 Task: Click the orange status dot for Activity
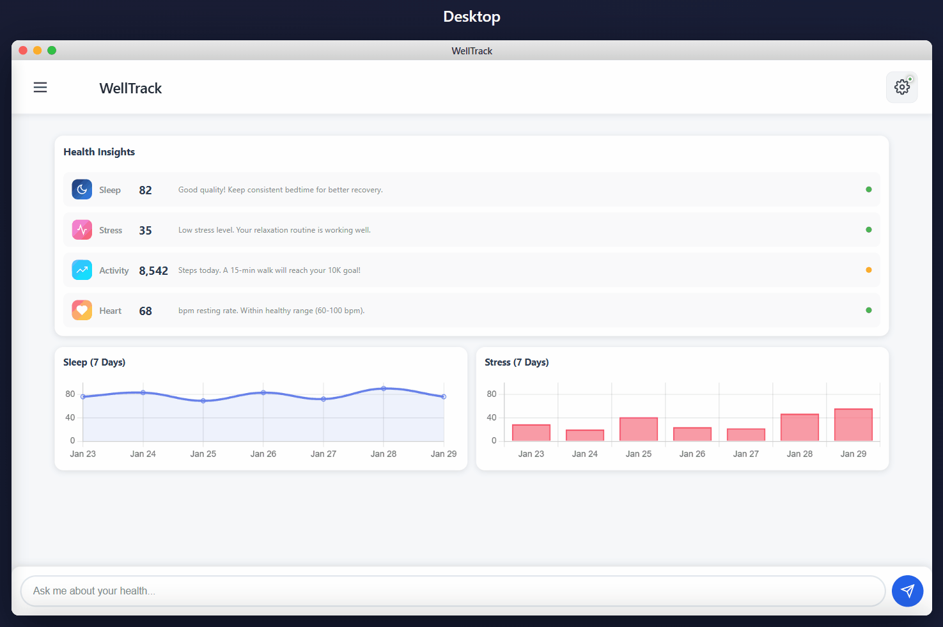[x=868, y=270]
